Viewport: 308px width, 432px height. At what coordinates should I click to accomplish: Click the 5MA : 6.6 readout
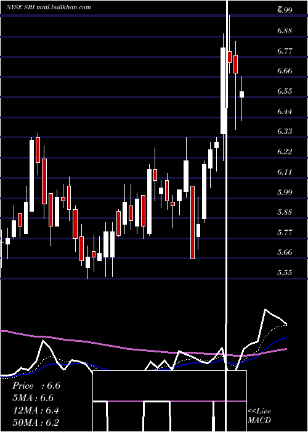(33, 398)
